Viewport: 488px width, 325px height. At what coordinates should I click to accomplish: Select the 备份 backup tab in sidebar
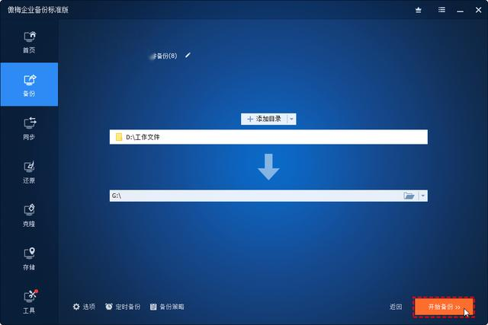(29, 84)
